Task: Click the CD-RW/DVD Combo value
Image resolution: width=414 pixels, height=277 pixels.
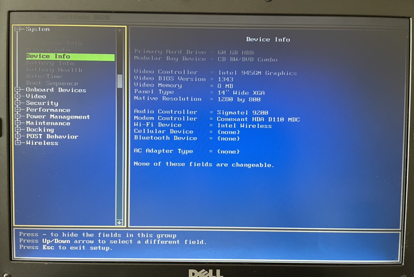Action: coord(247,59)
